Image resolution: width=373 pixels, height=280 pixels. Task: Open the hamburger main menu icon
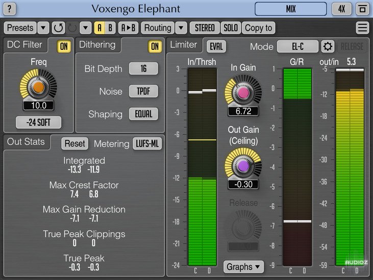point(362,28)
